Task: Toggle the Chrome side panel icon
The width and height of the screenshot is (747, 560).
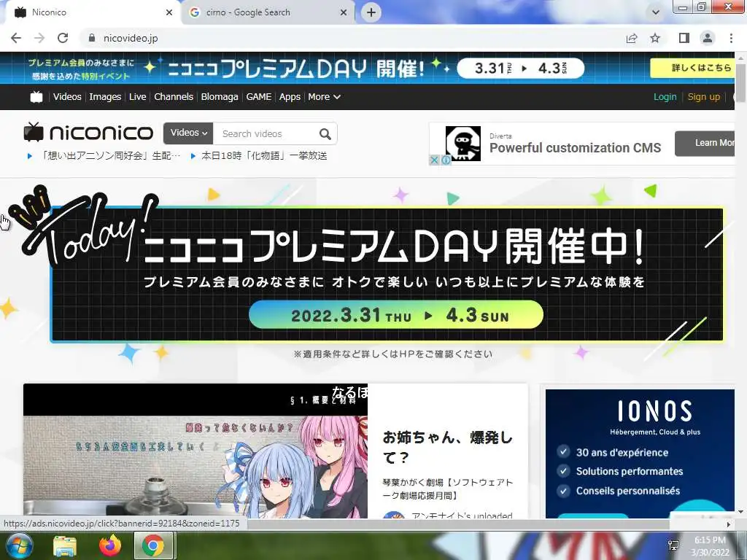Action: (x=684, y=38)
